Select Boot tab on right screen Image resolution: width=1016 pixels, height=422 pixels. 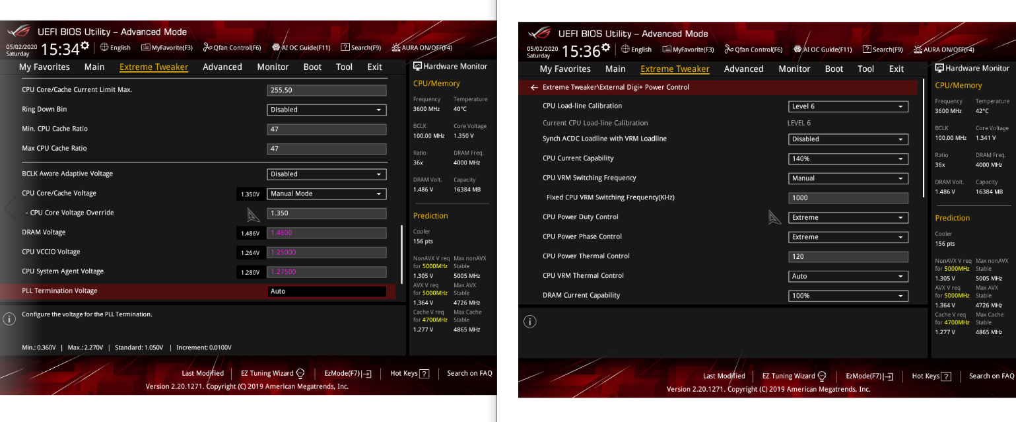[x=834, y=69]
